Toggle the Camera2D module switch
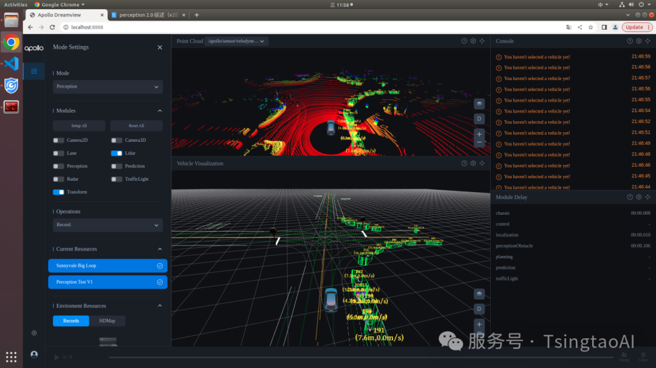Viewport: 656px width, 368px height. click(x=58, y=141)
